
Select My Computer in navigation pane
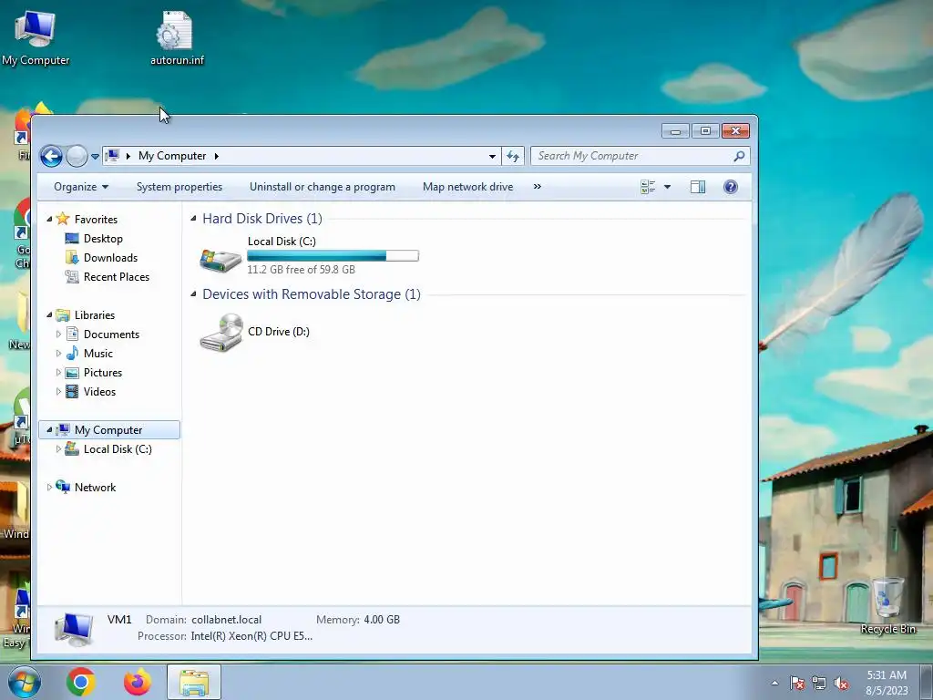coord(108,430)
